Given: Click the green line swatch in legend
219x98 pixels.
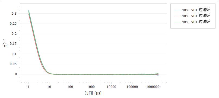Looking at the screenshot, I should pyautogui.click(x=177, y=22).
